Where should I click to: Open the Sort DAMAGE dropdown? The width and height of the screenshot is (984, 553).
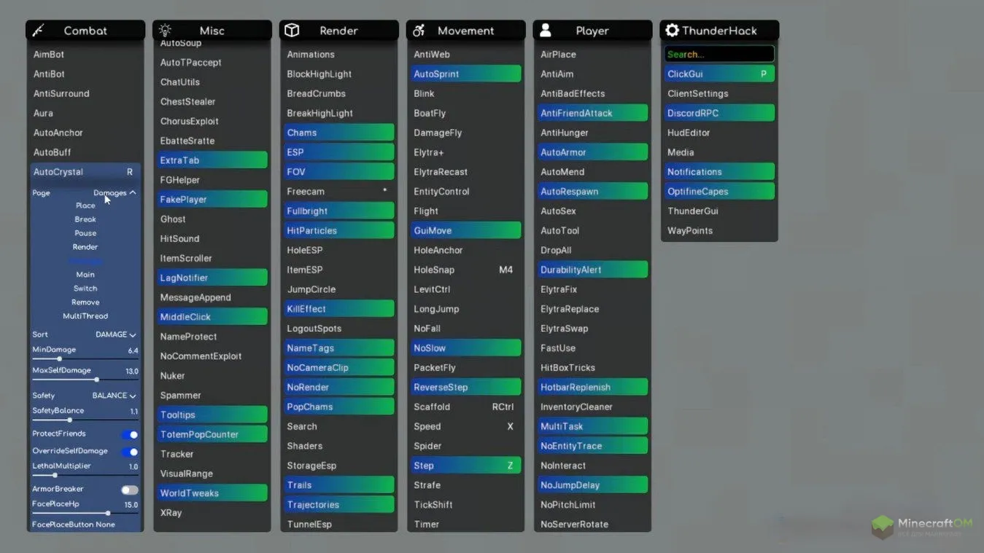point(116,335)
